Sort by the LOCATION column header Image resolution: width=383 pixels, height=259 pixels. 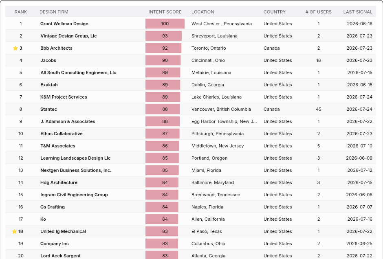[203, 12]
